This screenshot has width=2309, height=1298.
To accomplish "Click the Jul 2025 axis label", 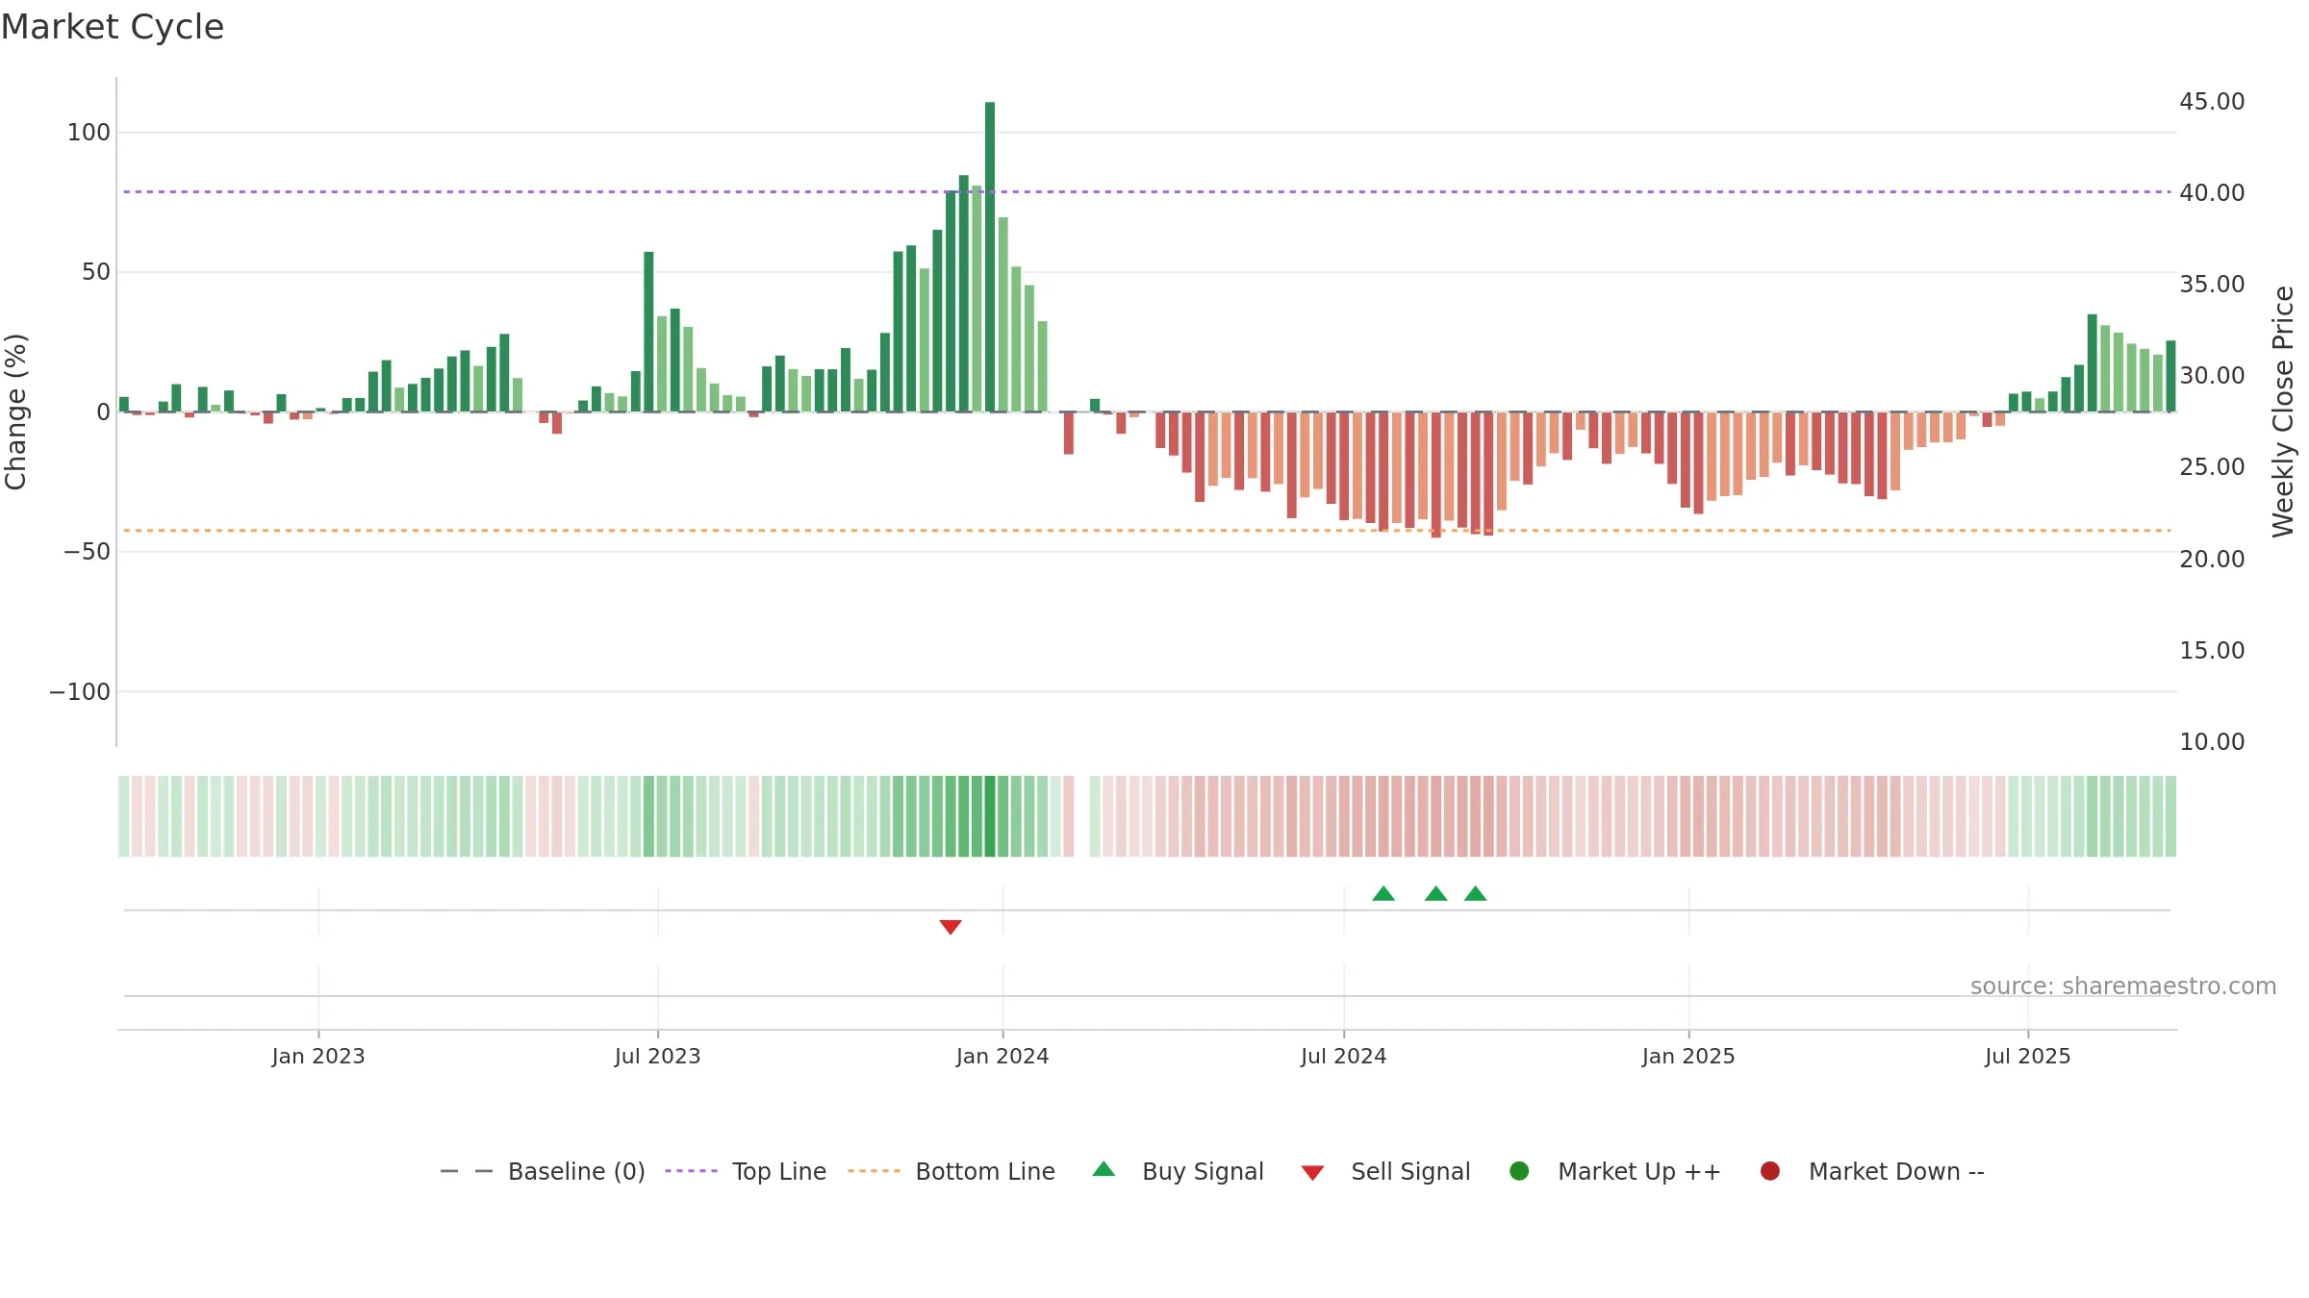I will pos(2028,1056).
